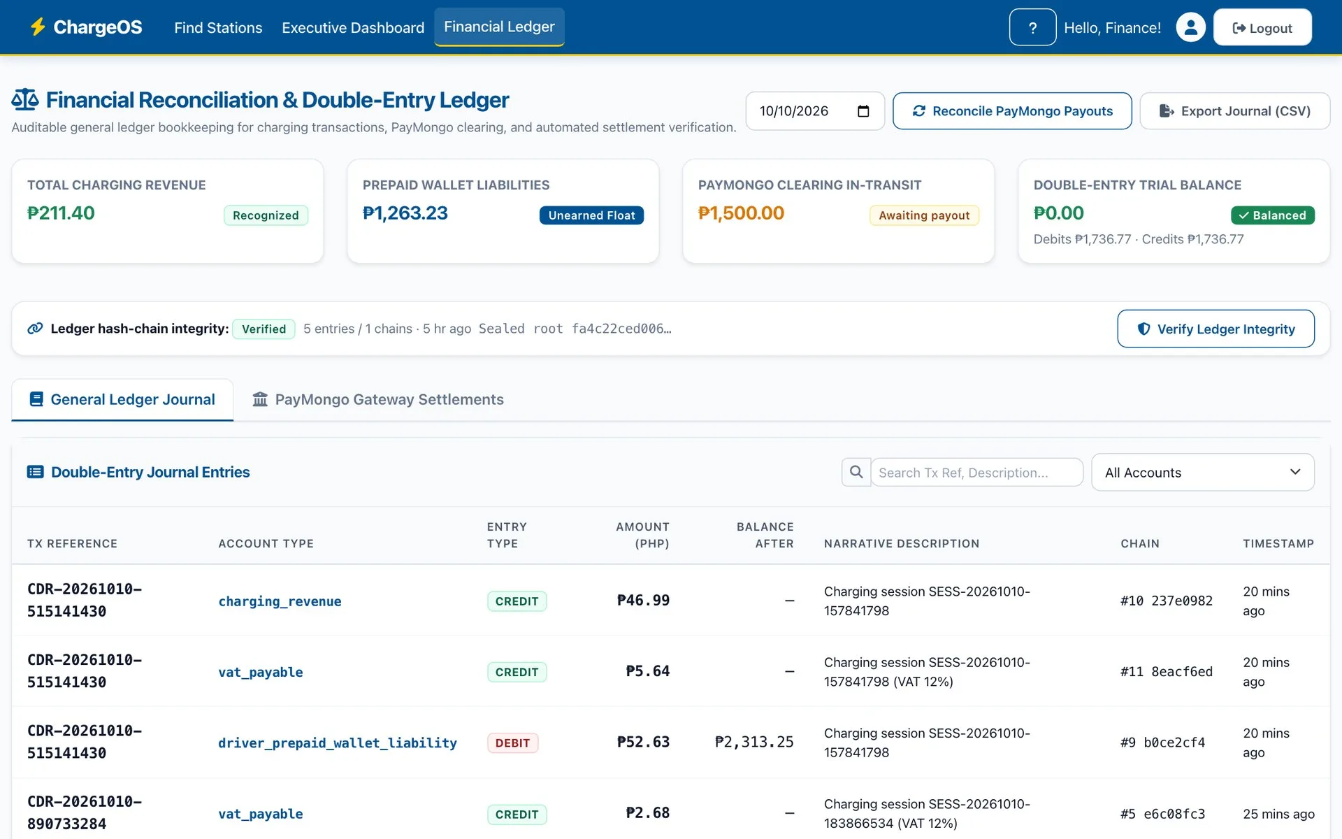The width and height of the screenshot is (1342, 839).
Task: Click the ChargeOS lightning bolt logo
Action: pos(38,27)
